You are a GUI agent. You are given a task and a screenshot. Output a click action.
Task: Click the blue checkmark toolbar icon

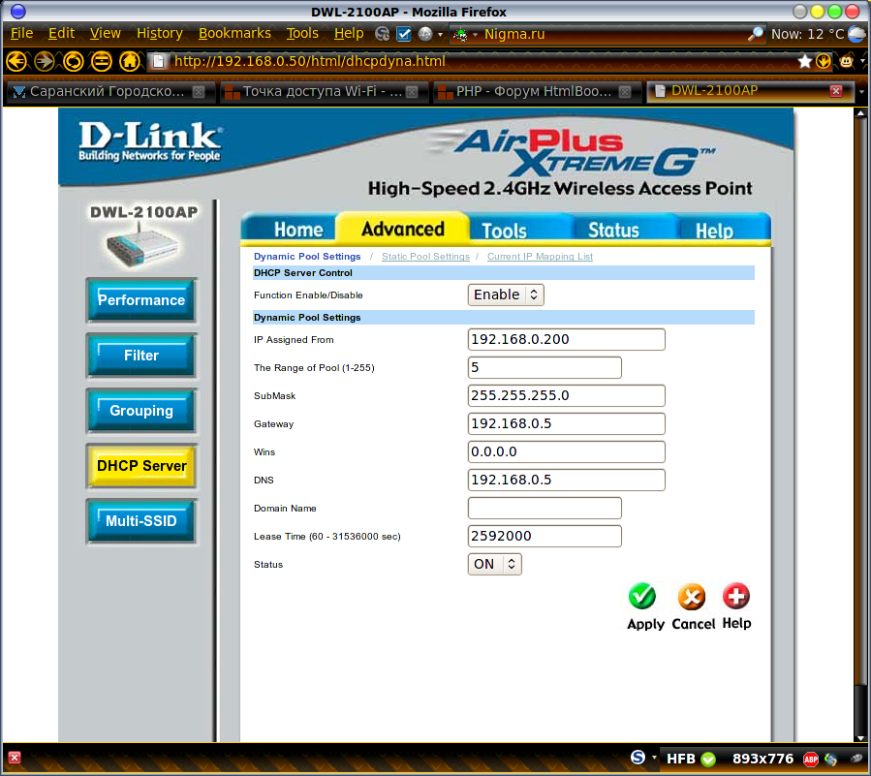point(404,34)
